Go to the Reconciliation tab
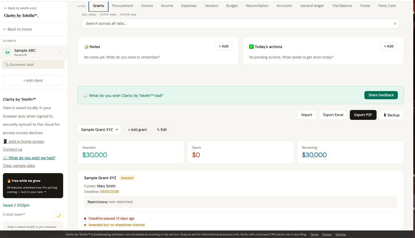The width and height of the screenshot is (415, 238). click(x=257, y=6)
